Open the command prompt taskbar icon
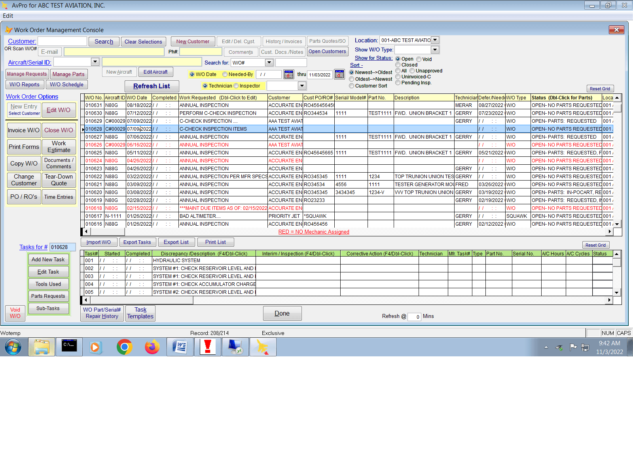This screenshot has width=633, height=449. tap(69, 347)
